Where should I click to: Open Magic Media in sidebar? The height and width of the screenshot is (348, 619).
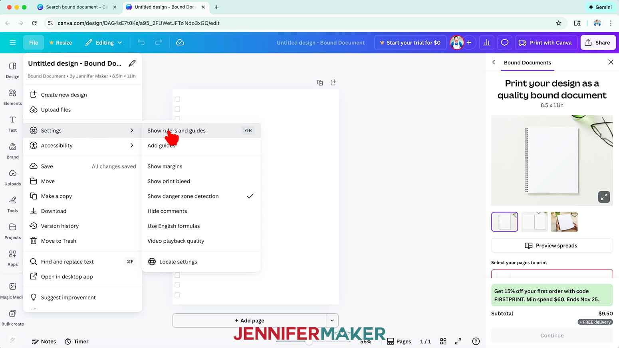(x=12, y=291)
